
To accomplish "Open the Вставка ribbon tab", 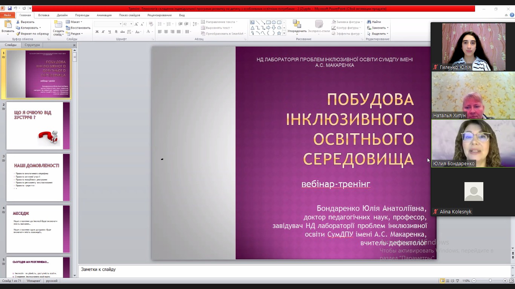I will coord(44,15).
